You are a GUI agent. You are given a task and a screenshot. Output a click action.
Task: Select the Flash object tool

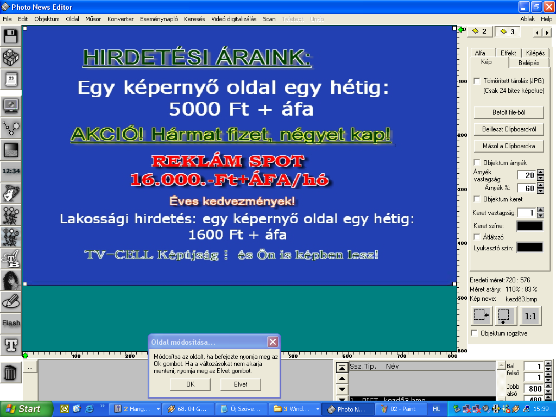(11, 323)
